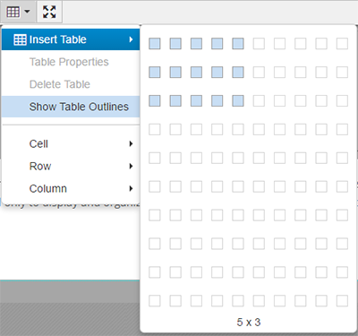The width and height of the screenshot is (358, 336).
Task: Pick the 1 x 10 table grid cell
Action: click(x=155, y=301)
